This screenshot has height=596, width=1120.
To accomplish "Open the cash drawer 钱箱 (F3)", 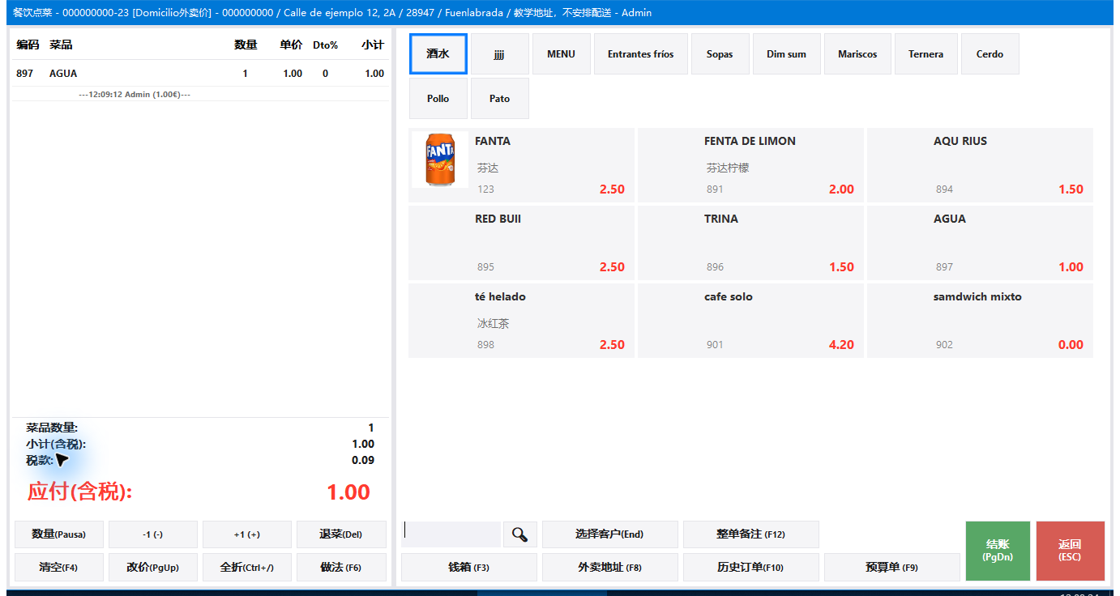I will point(469,568).
